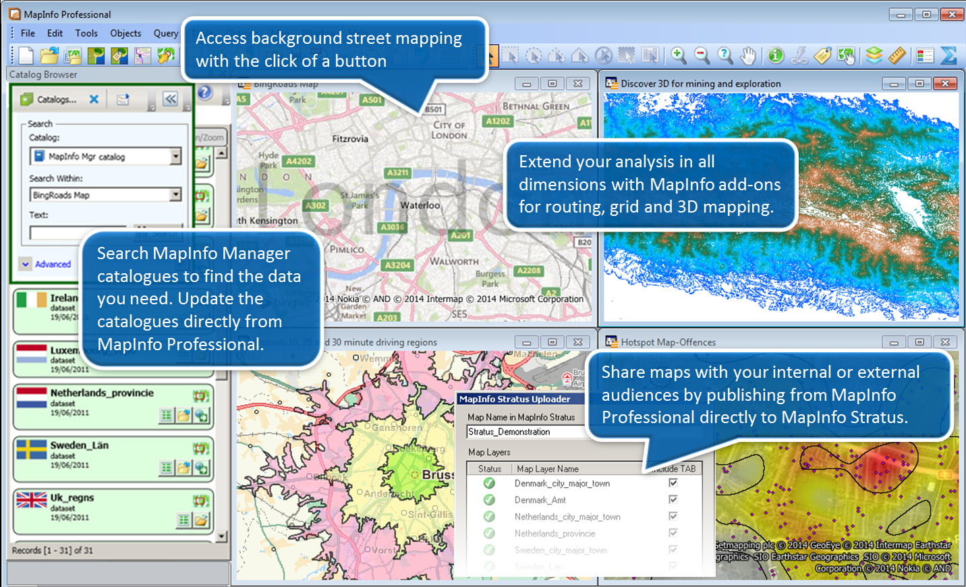Click the map with tag icon in toolbar
This screenshot has height=587, width=966.
[119, 55]
